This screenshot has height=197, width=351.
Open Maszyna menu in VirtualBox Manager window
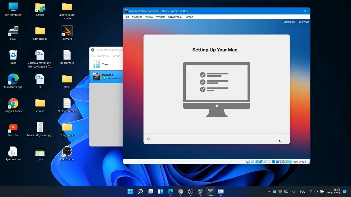[x=103, y=56]
